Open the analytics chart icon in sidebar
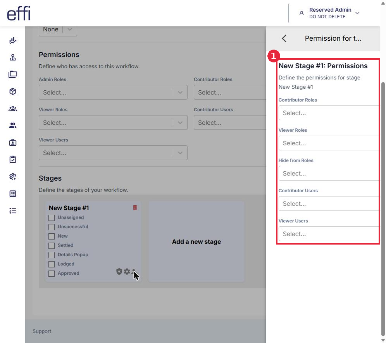386x343 pixels. [x=13, y=40]
